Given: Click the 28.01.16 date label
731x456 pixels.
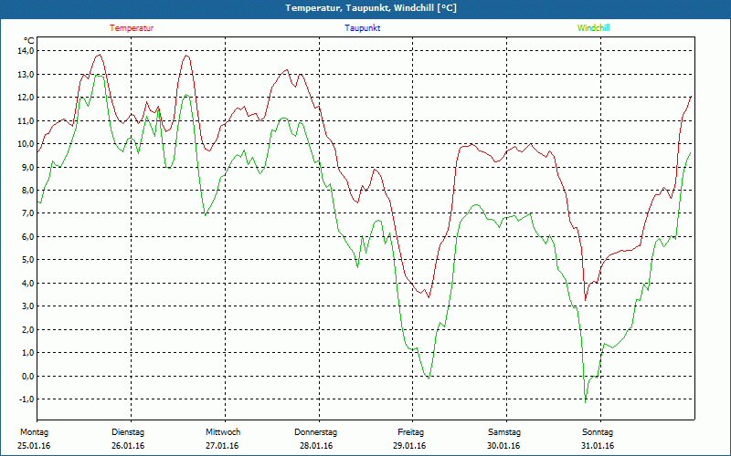Looking at the screenshot, I should (316, 446).
